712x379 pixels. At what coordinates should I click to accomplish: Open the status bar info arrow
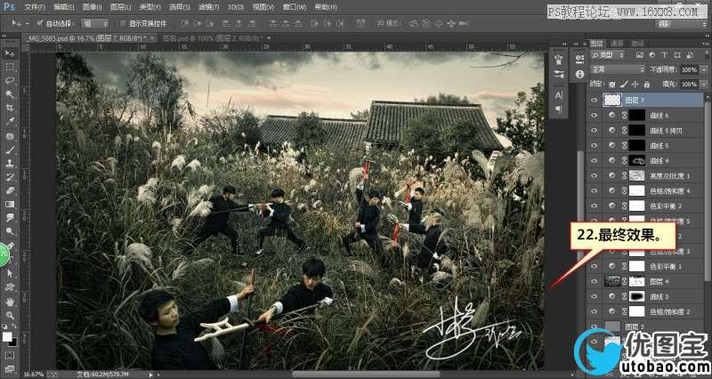[151, 375]
